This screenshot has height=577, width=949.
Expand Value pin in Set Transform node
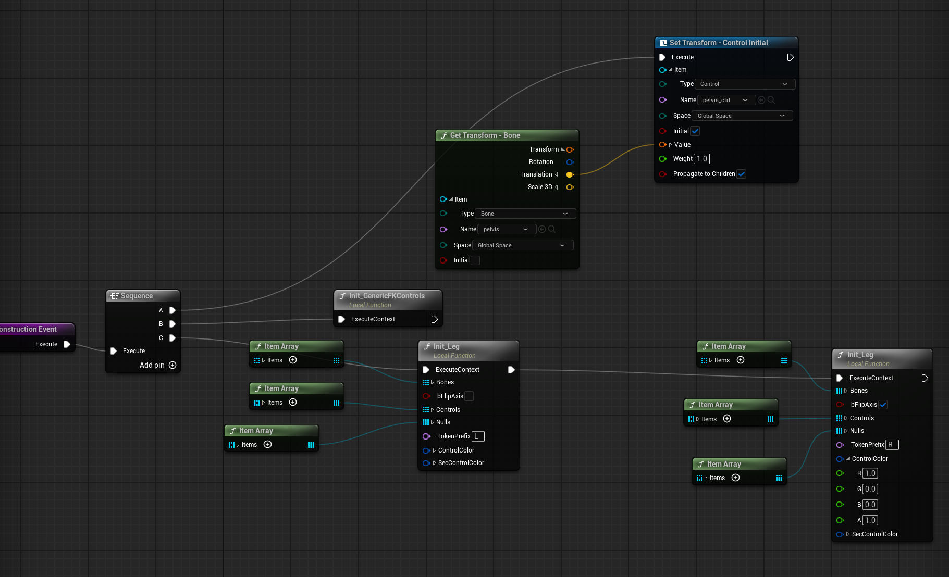(x=670, y=145)
